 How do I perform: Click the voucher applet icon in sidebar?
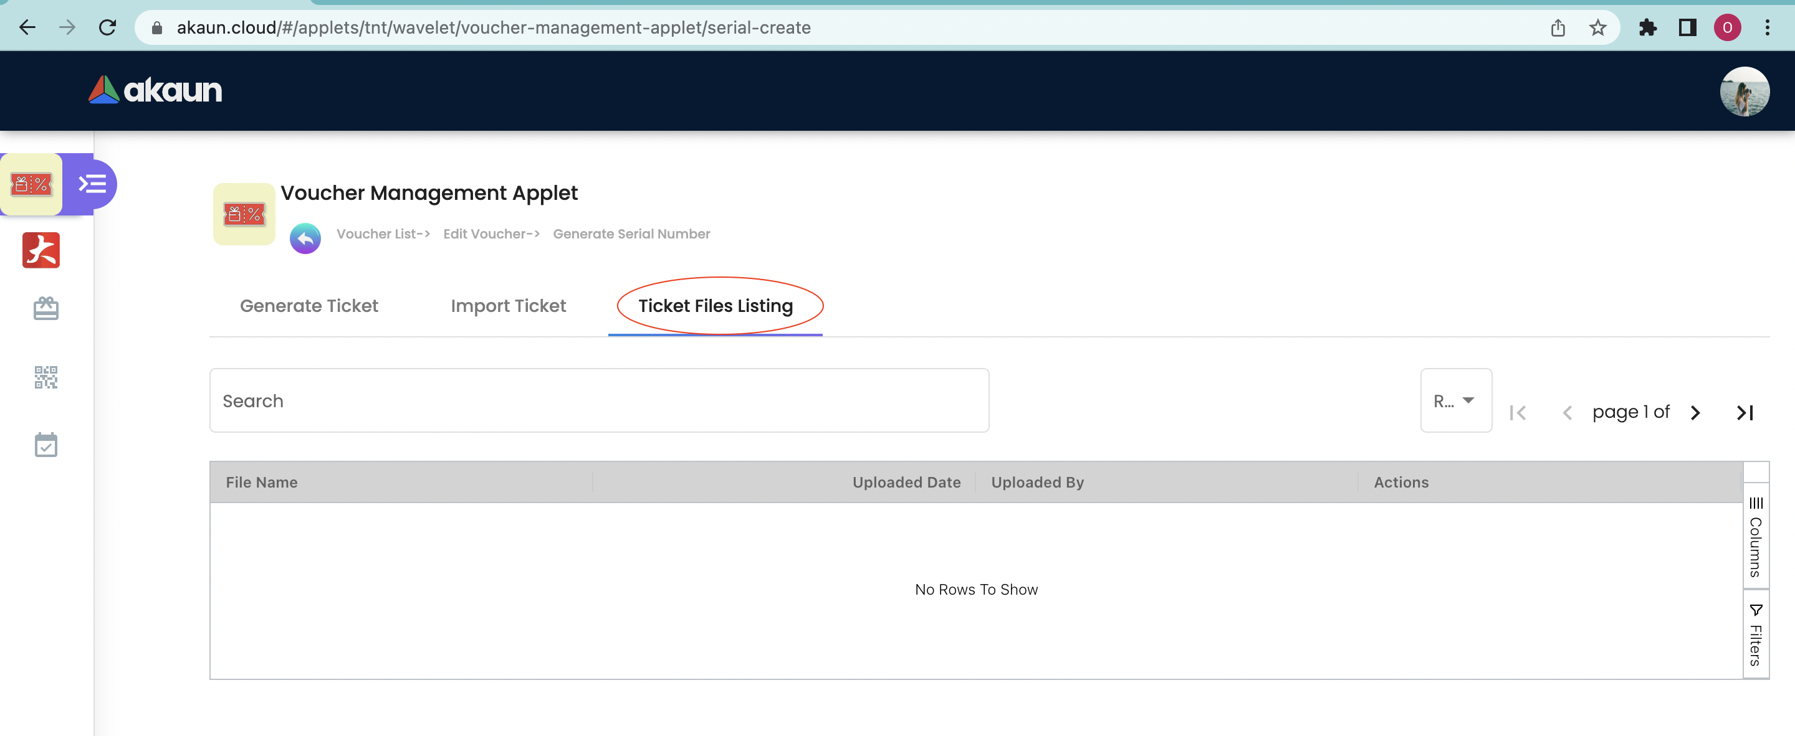pos(31,184)
